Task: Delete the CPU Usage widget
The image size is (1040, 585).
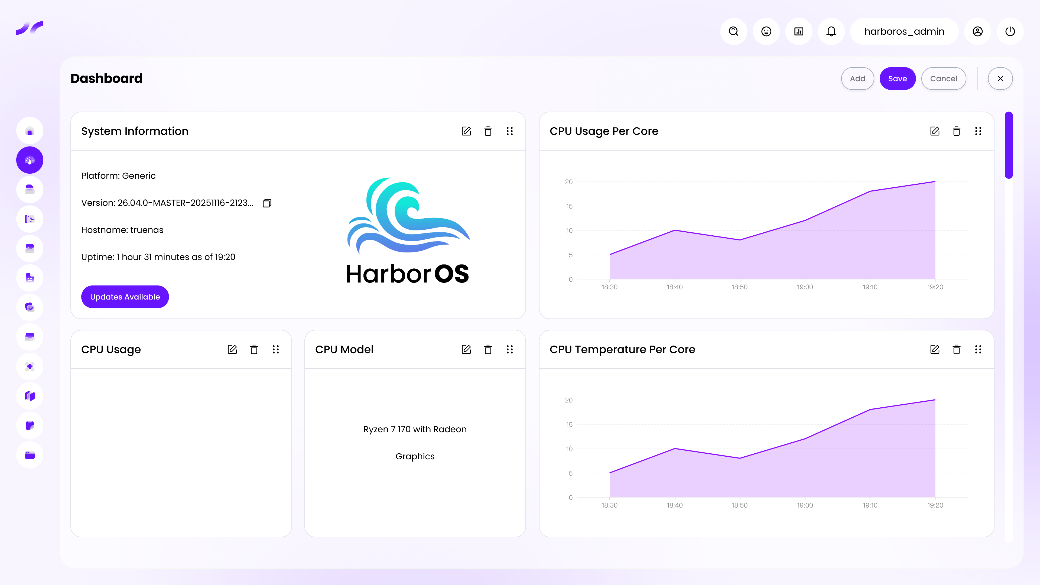Action: pyautogui.click(x=254, y=349)
